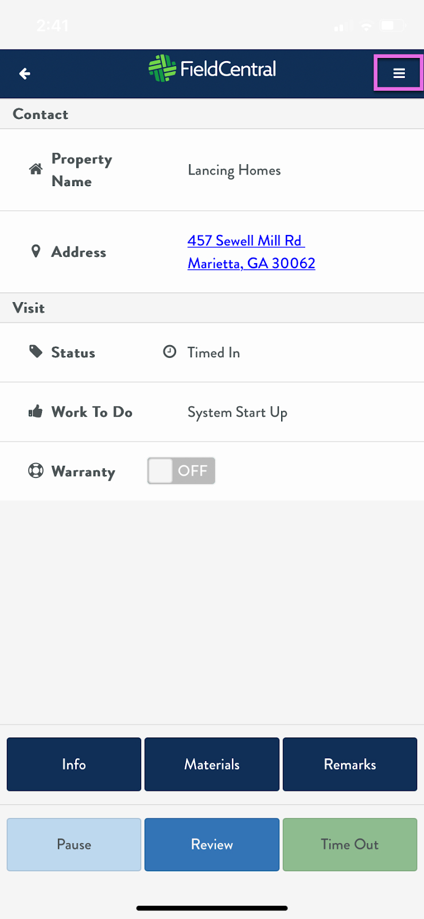The height and width of the screenshot is (919, 424).
Task: Click the Review button
Action: point(212,844)
